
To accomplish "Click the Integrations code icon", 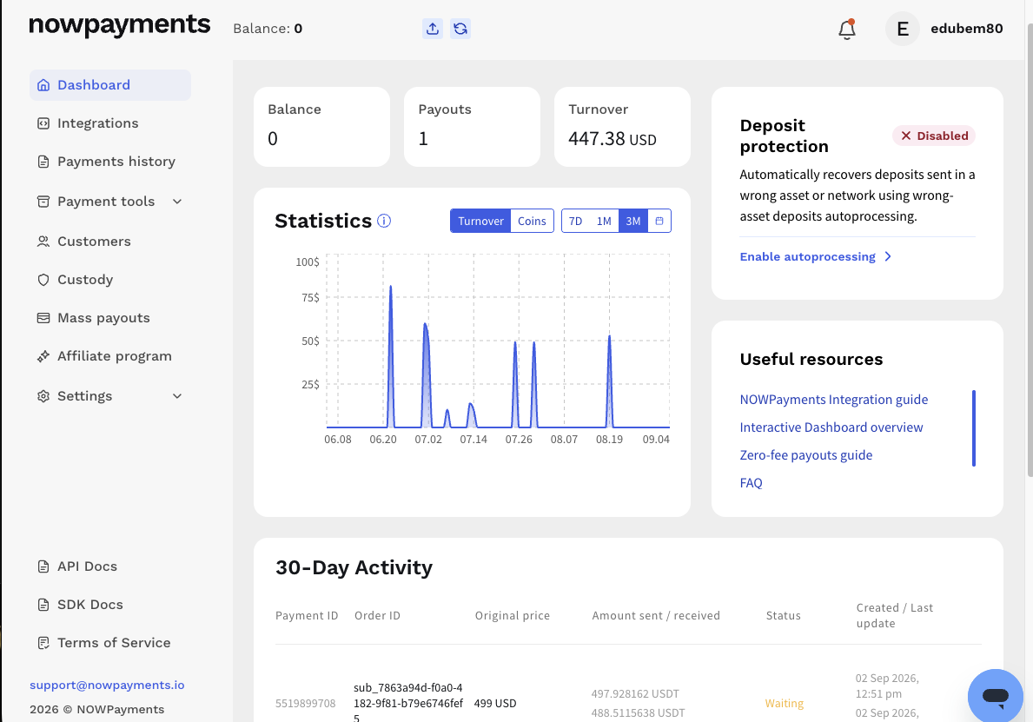I will coord(43,123).
